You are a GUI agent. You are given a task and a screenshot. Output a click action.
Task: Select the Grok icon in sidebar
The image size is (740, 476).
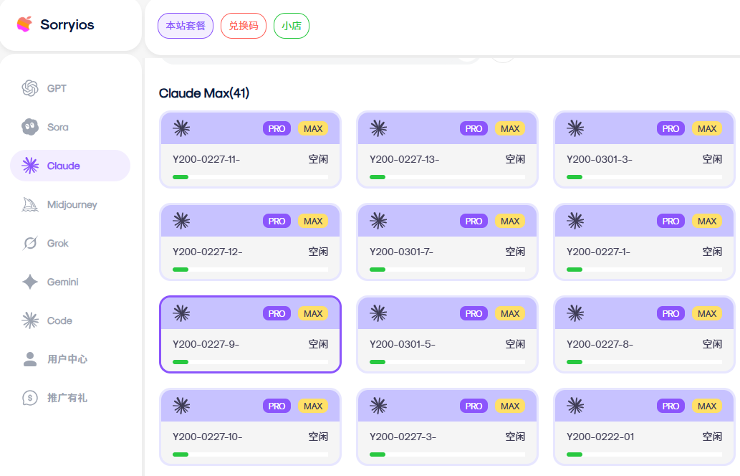coord(30,243)
